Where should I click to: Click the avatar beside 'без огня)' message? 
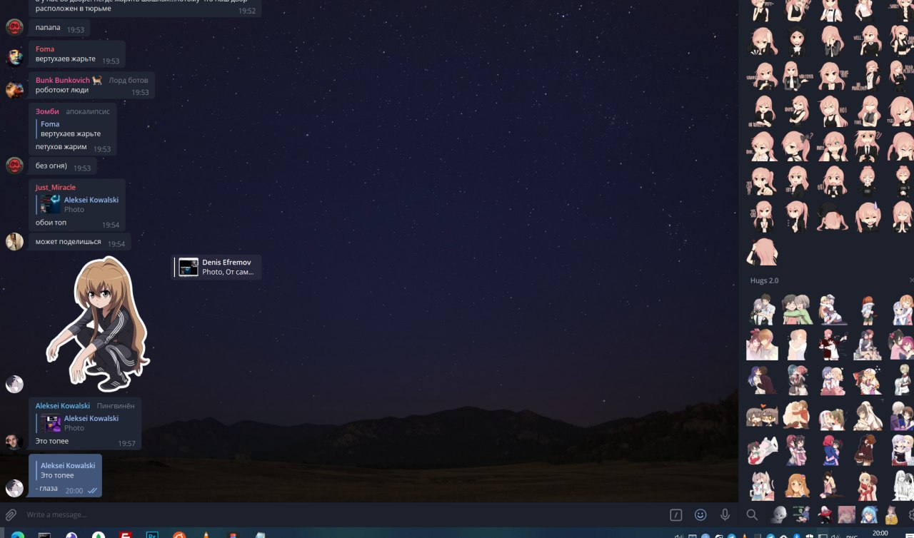coord(14,166)
